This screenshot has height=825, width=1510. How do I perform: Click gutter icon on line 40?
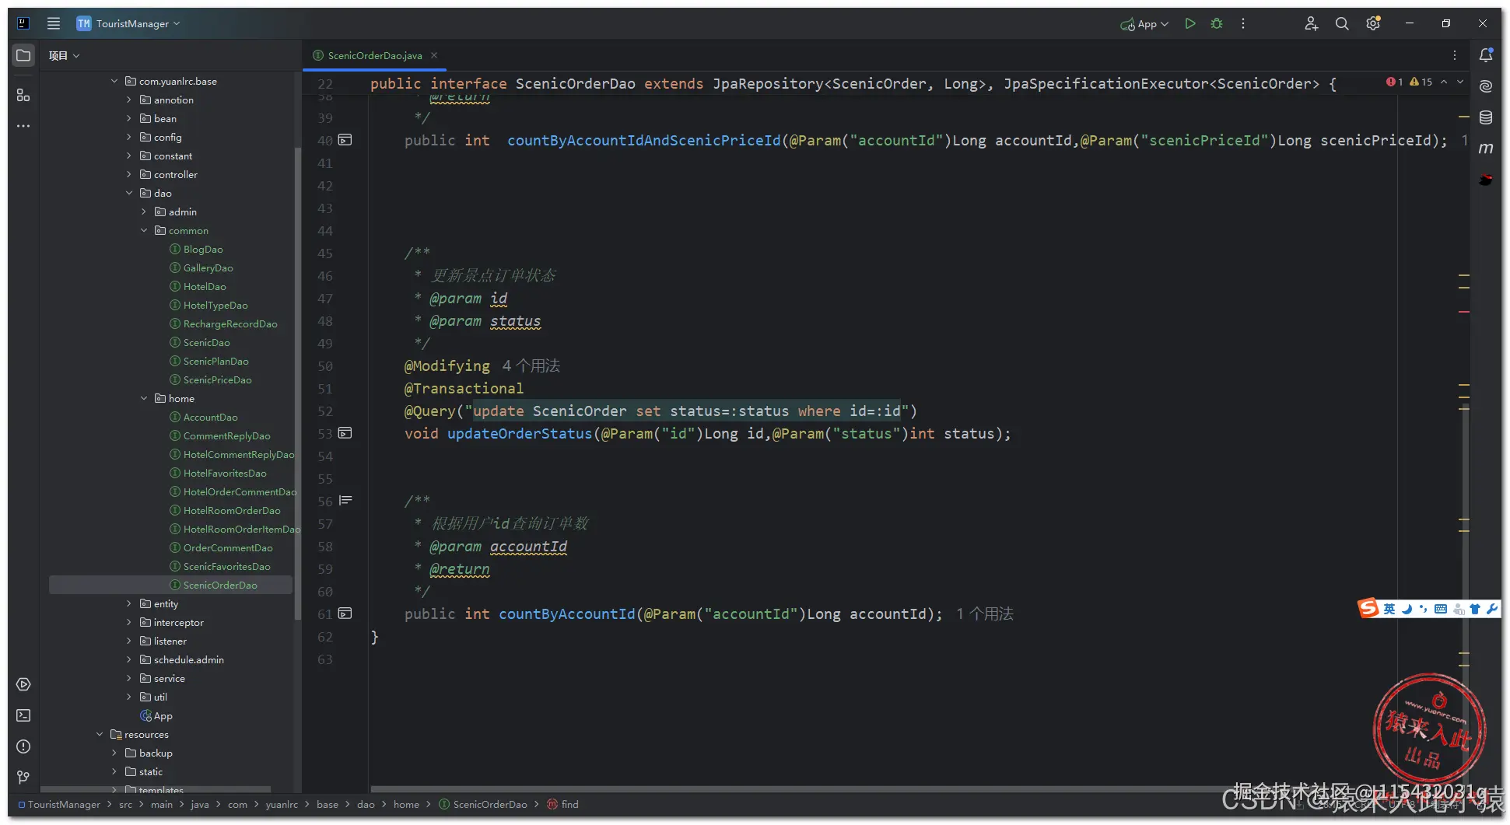point(345,140)
